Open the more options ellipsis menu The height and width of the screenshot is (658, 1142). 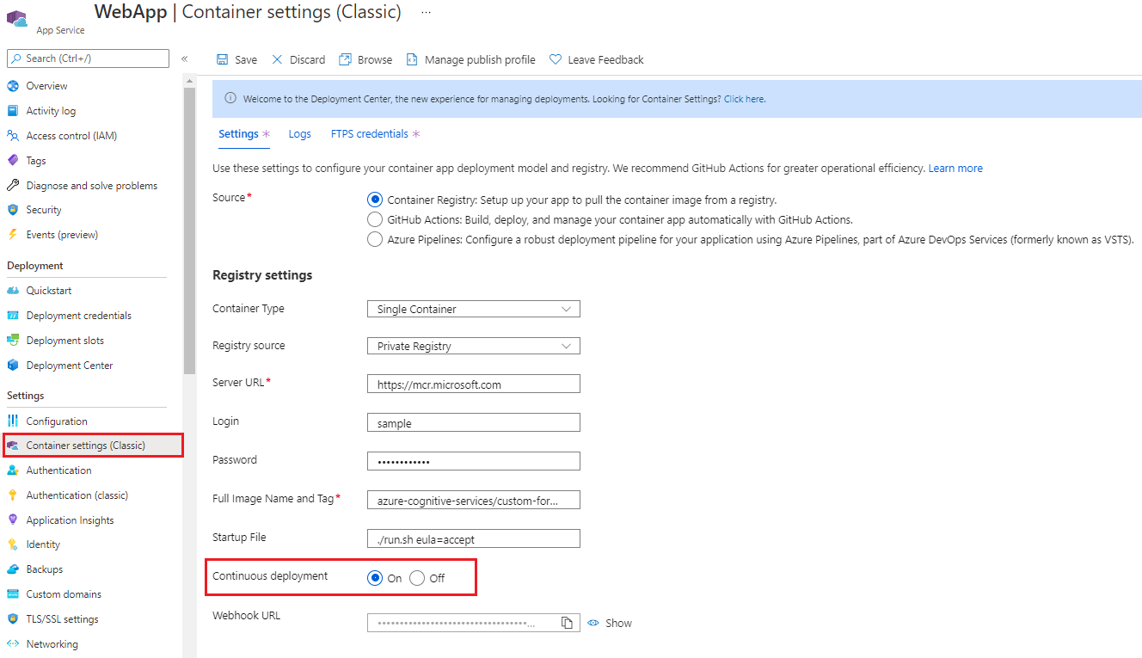pyautogui.click(x=426, y=13)
